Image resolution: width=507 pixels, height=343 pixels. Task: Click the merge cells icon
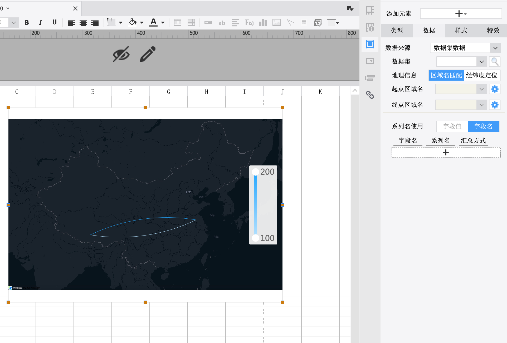point(178,23)
